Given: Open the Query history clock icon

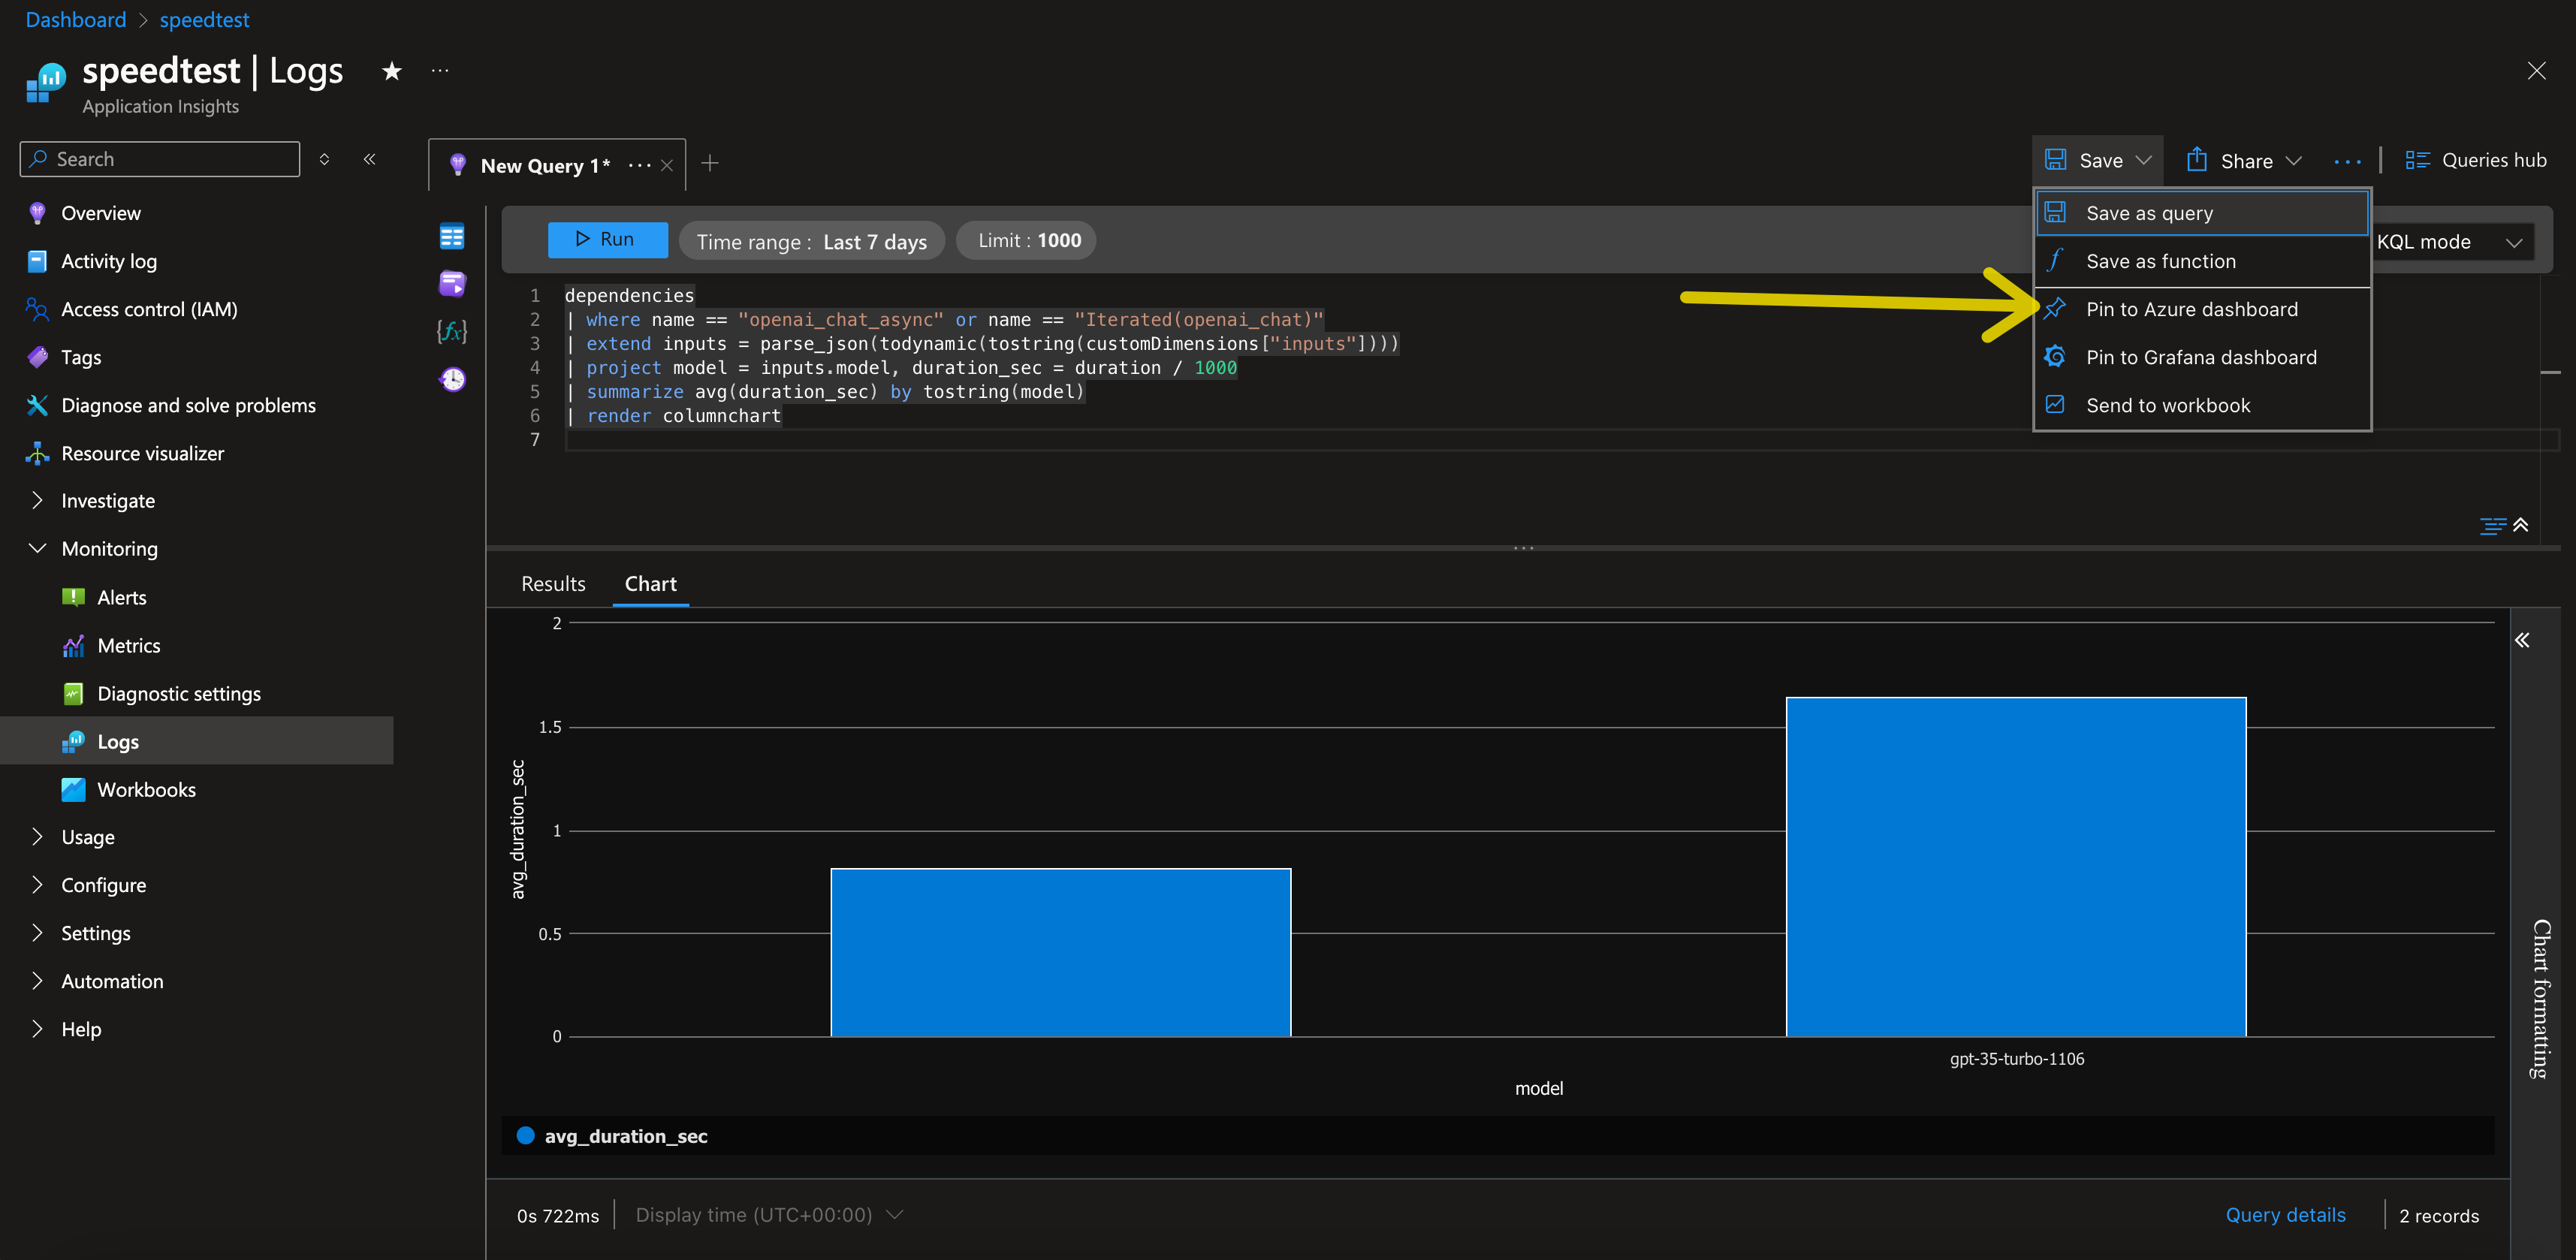Looking at the screenshot, I should [x=452, y=379].
